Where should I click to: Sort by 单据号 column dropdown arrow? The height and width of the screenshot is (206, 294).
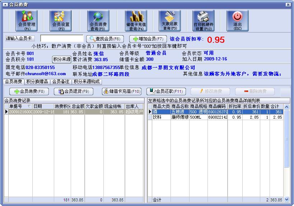tap(29, 106)
